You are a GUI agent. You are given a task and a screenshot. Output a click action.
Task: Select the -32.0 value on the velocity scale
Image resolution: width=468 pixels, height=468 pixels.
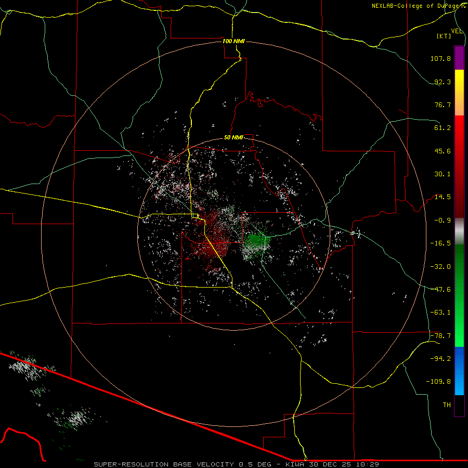click(x=440, y=267)
